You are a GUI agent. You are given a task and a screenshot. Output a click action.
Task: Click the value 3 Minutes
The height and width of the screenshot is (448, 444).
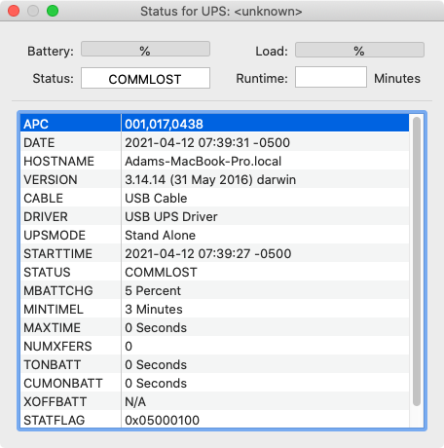coord(154,309)
